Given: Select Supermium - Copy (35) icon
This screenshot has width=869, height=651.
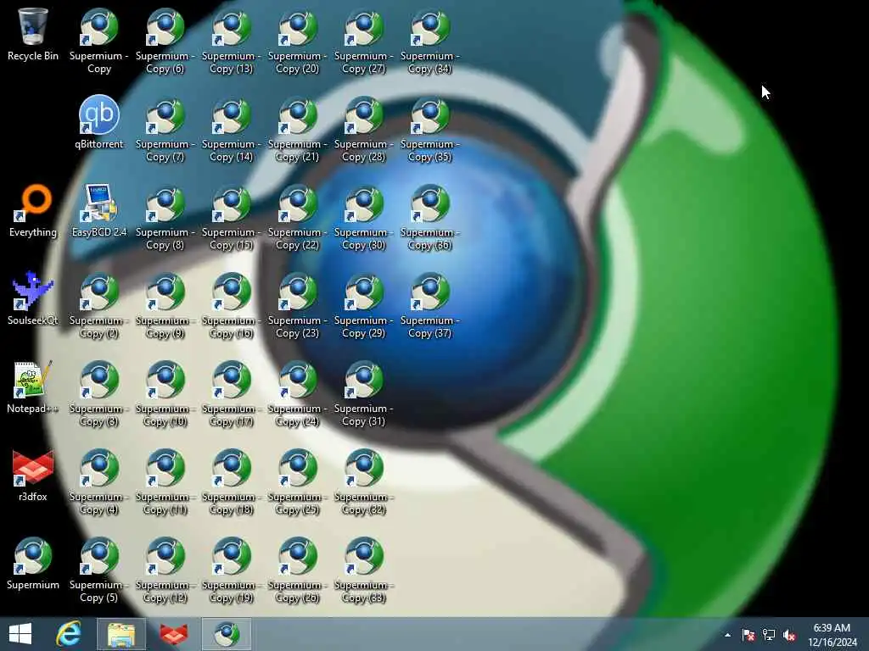Looking at the screenshot, I should (430, 129).
